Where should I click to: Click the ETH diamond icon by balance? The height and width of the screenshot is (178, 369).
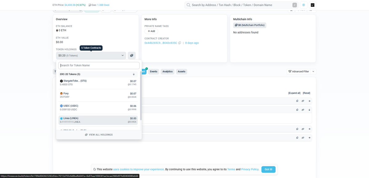click(x=57, y=30)
